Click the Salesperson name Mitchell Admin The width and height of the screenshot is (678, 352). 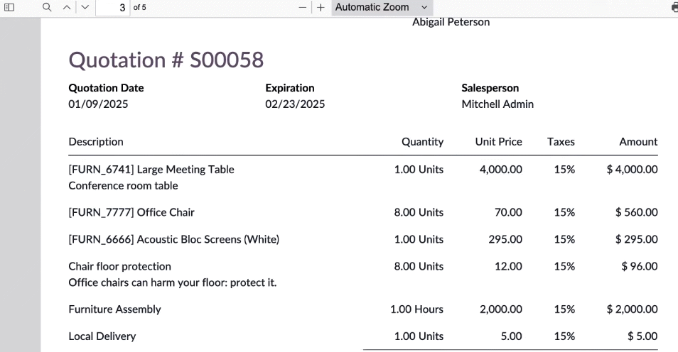(x=497, y=104)
